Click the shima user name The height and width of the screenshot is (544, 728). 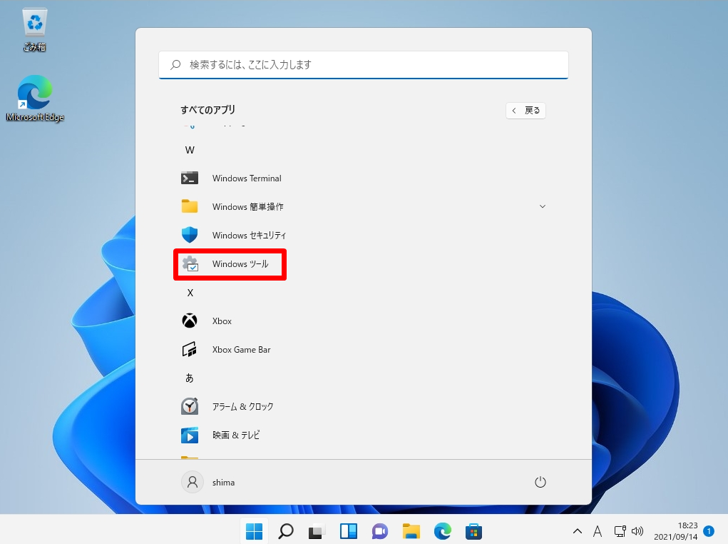(223, 483)
